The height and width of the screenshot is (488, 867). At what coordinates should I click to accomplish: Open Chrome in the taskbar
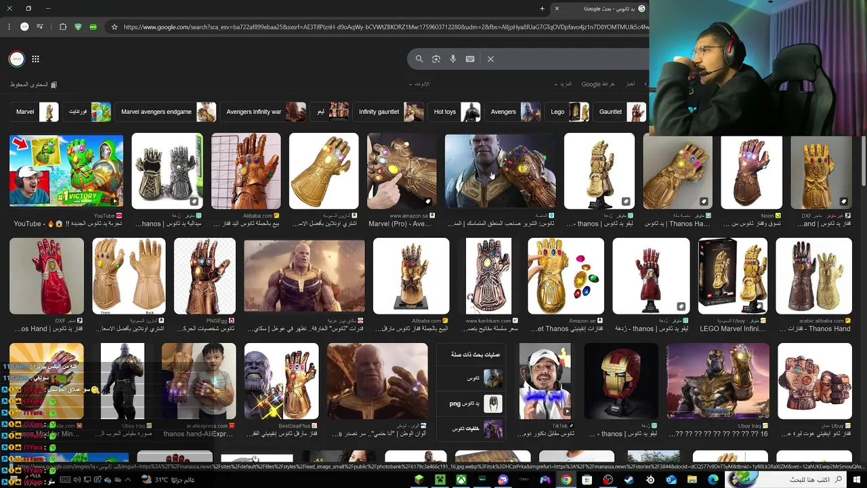566,480
